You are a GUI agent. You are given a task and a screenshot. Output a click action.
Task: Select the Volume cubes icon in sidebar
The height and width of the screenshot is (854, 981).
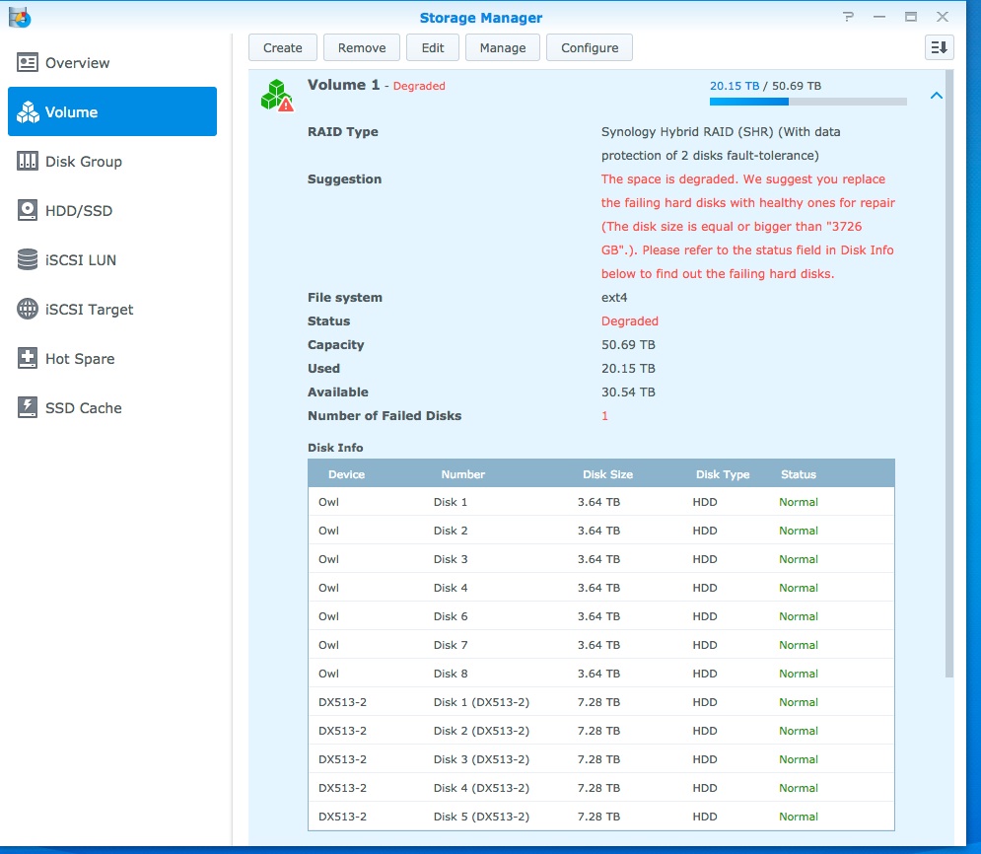pyautogui.click(x=28, y=112)
